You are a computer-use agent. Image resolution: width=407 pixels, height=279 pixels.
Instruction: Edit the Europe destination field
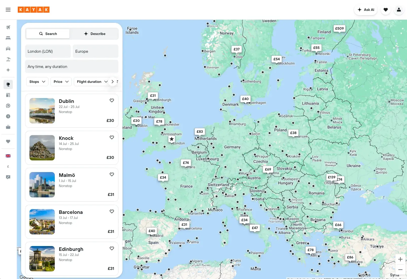[x=96, y=51]
